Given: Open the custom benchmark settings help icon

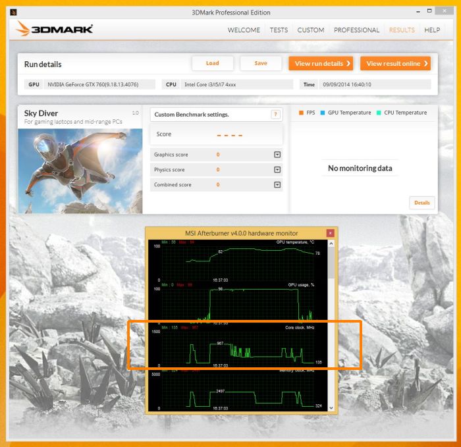Looking at the screenshot, I should (x=275, y=115).
